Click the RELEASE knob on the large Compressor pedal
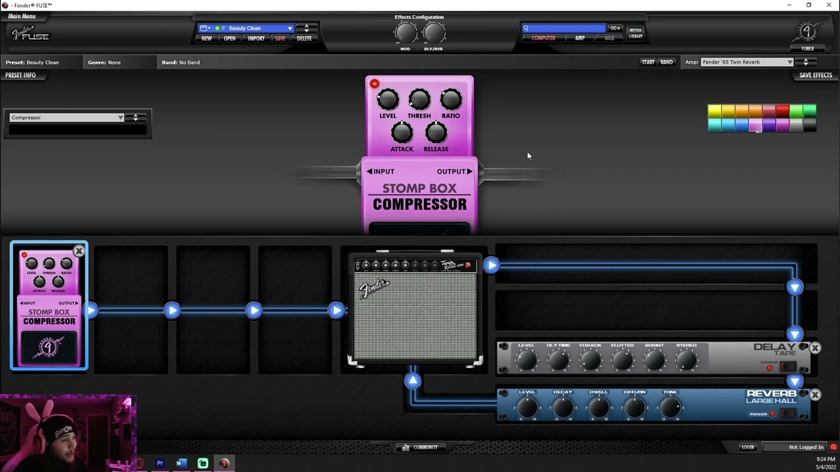This screenshot has height=472, width=840. coord(436,133)
